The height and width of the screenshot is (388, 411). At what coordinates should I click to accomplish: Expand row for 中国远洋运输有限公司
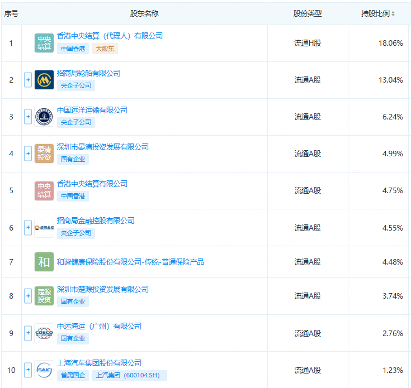coord(28,117)
